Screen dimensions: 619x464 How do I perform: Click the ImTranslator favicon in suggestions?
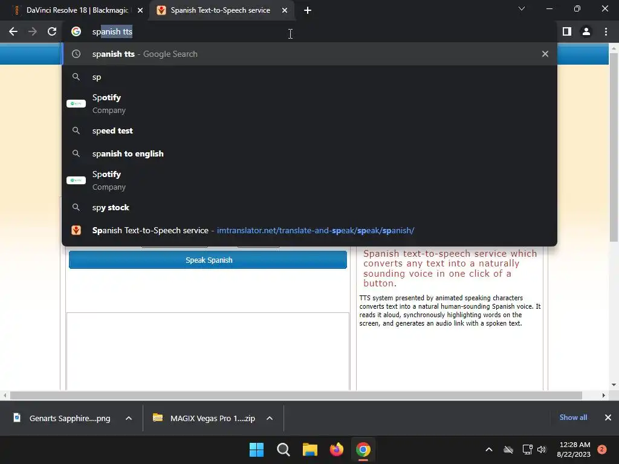76,230
